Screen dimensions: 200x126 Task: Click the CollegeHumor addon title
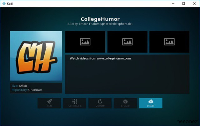point(100,19)
